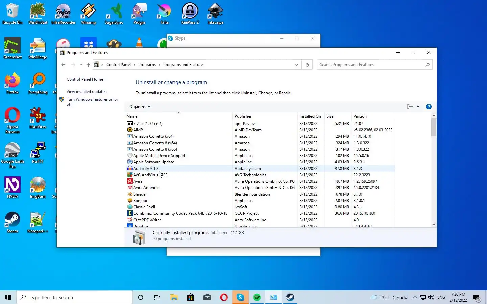Open the recent locations dropdown arrow

(81, 65)
